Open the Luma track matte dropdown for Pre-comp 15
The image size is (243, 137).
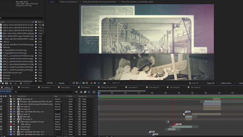click(x=72, y=99)
